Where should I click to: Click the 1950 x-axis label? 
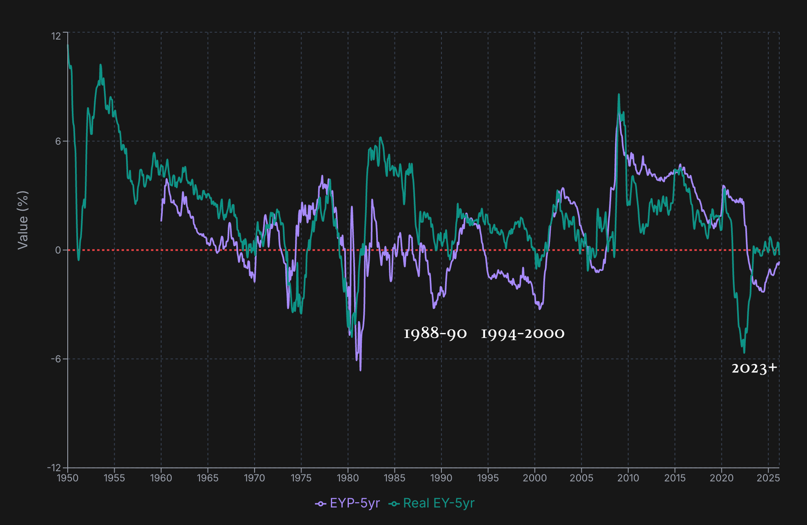(68, 478)
